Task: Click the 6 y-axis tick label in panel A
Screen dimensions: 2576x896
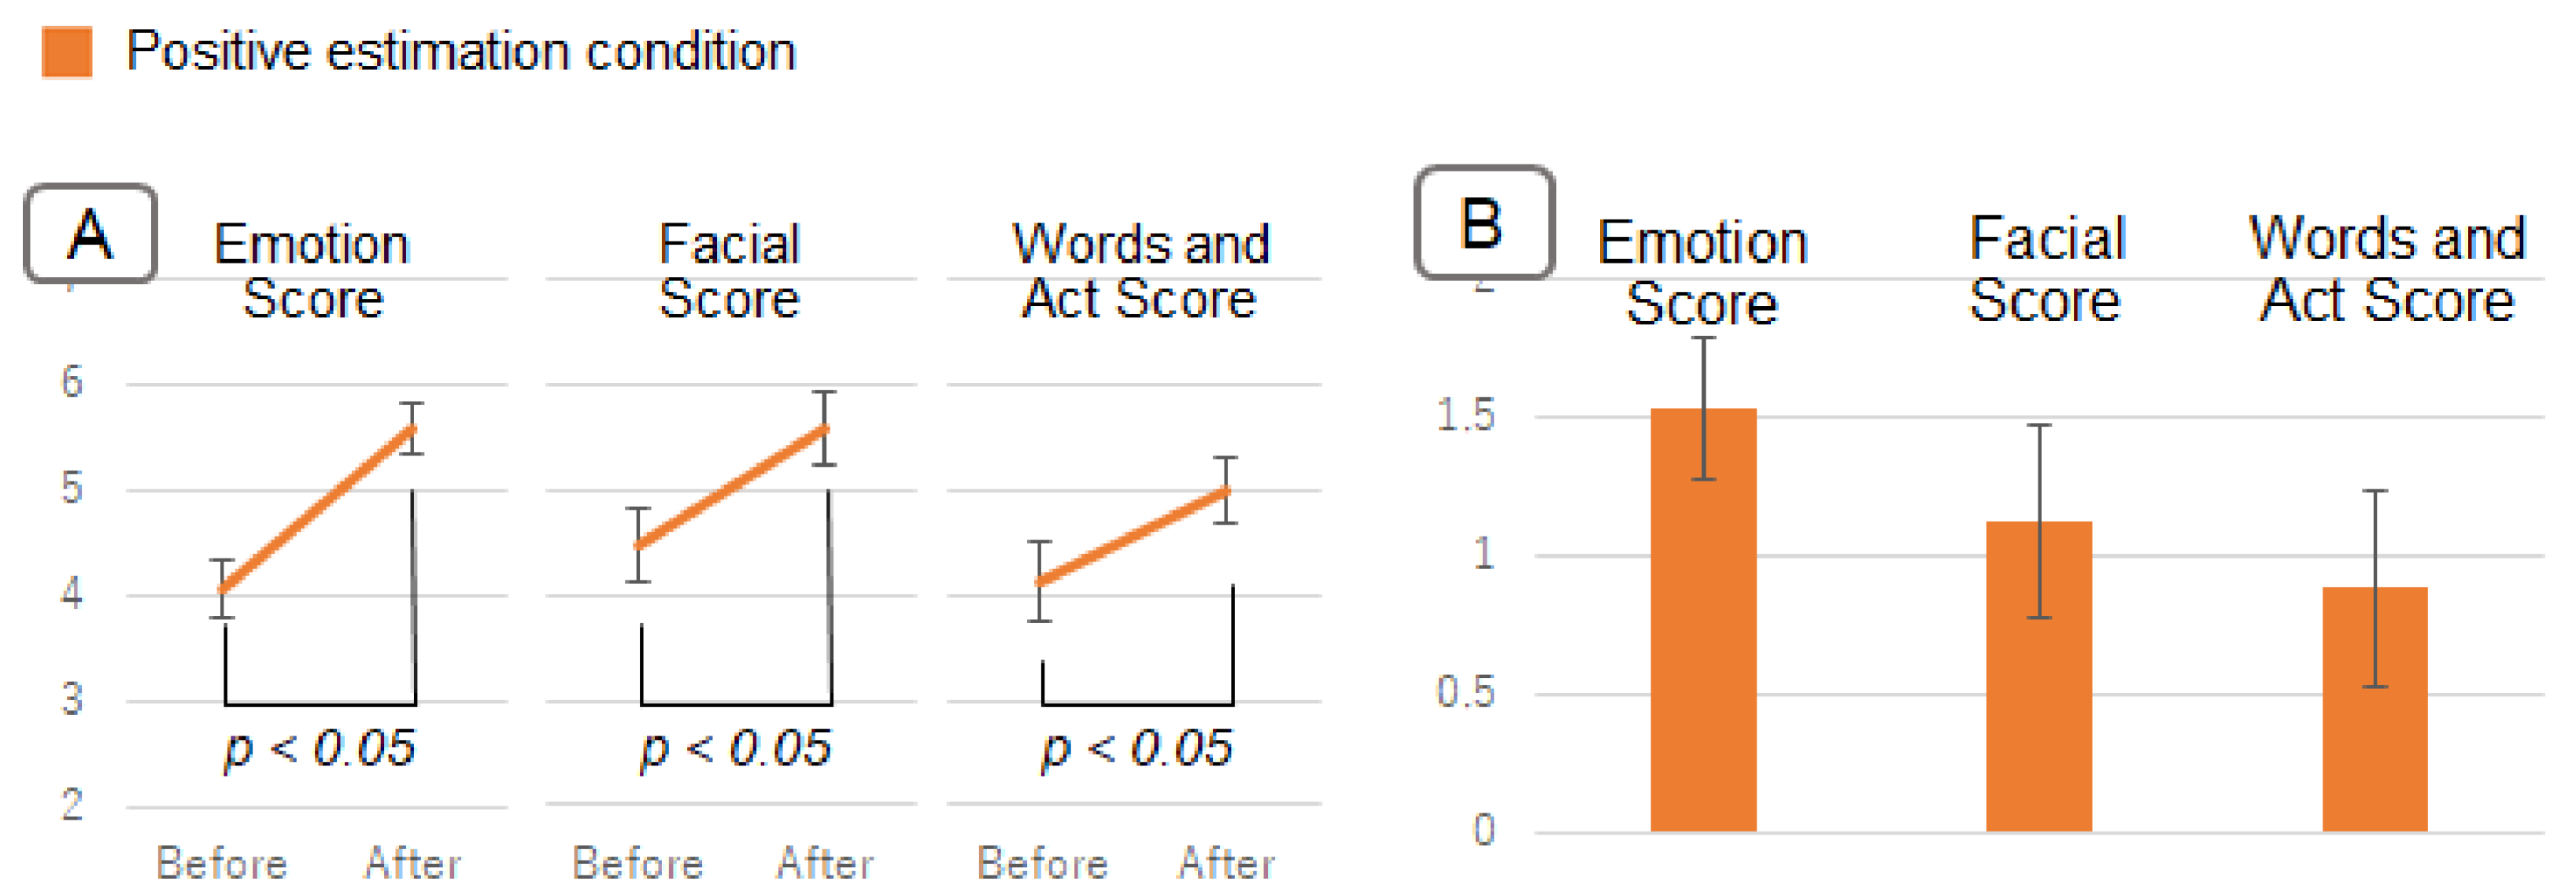Action: click(x=71, y=382)
